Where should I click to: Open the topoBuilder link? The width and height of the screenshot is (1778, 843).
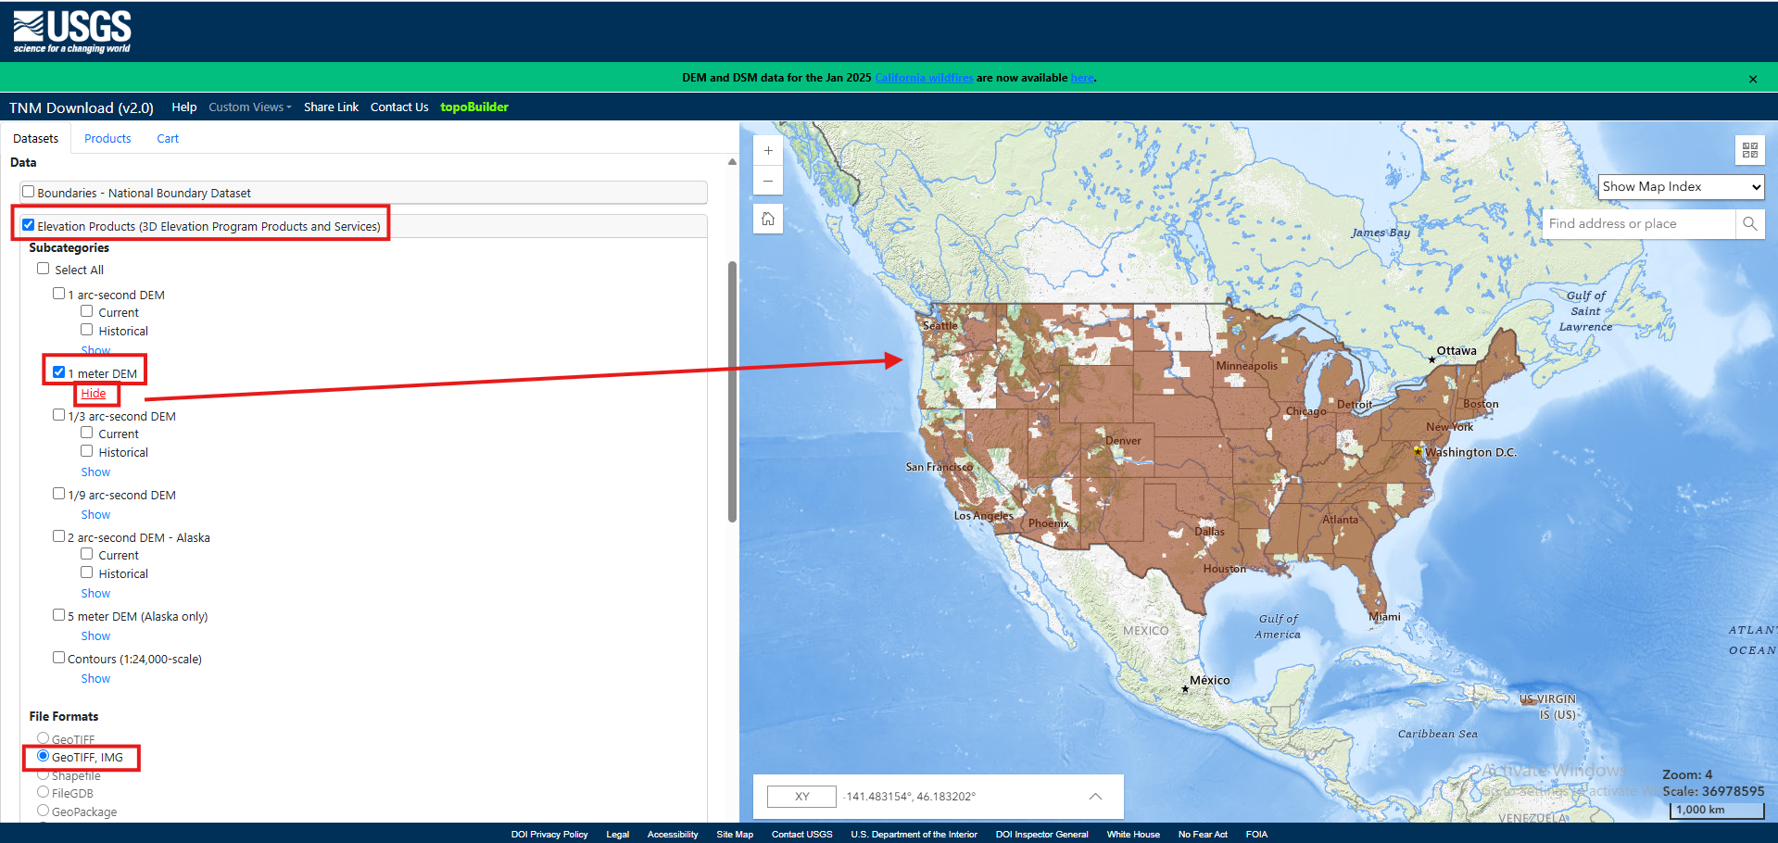[x=474, y=107]
